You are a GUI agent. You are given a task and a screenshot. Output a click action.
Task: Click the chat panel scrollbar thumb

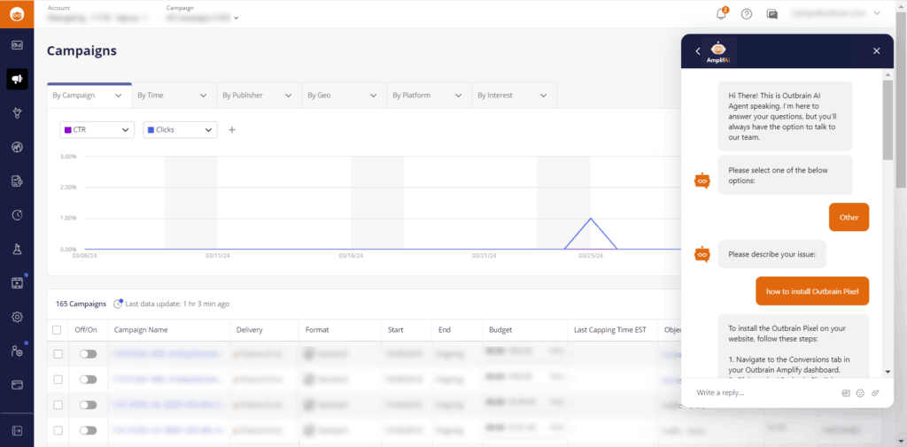tap(888, 119)
